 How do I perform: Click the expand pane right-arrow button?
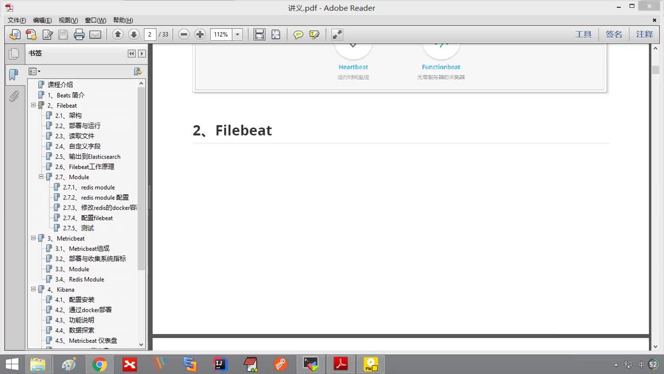pyautogui.click(x=142, y=54)
